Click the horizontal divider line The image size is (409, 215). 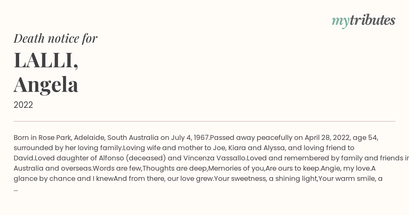(204, 121)
